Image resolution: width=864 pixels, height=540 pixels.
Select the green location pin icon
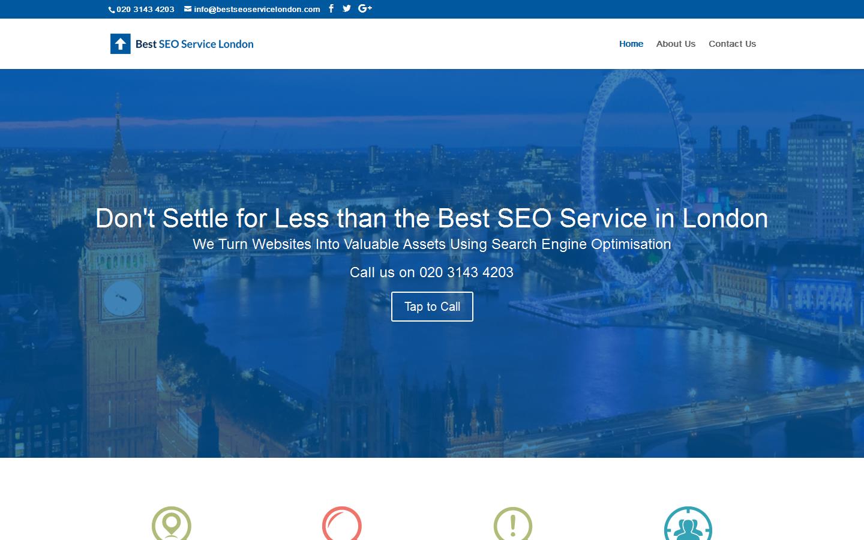(x=172, y=524)
